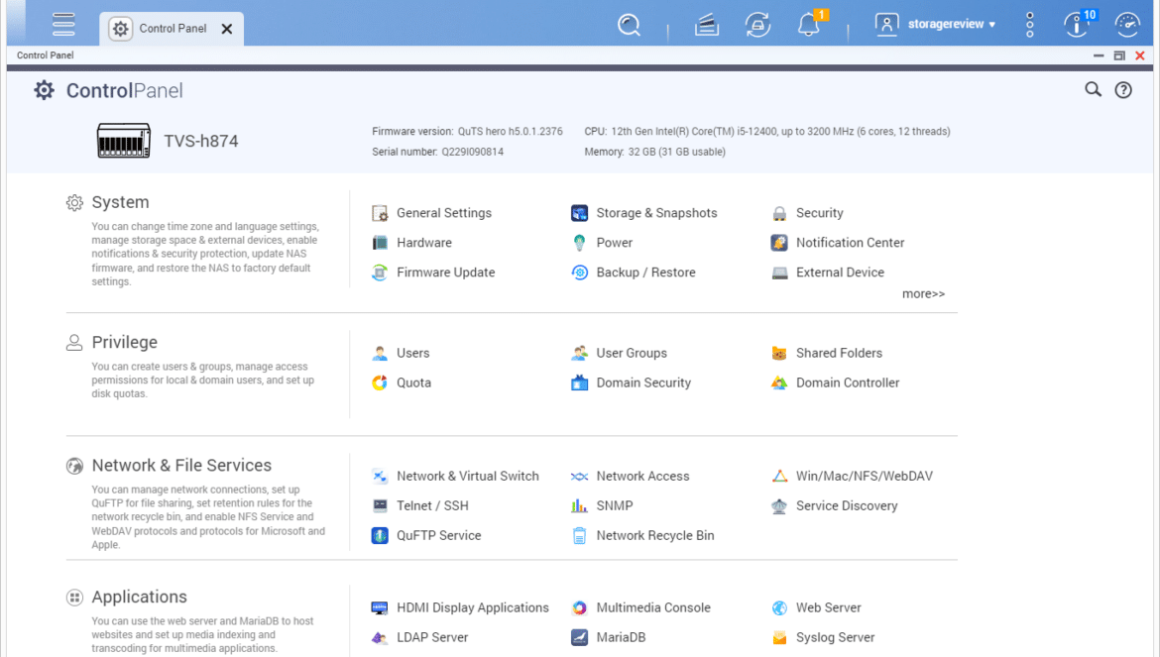This screenshot has width=1160, height=657.
Task: Click the Domain Controller icon
Action: tap(779, 383)
